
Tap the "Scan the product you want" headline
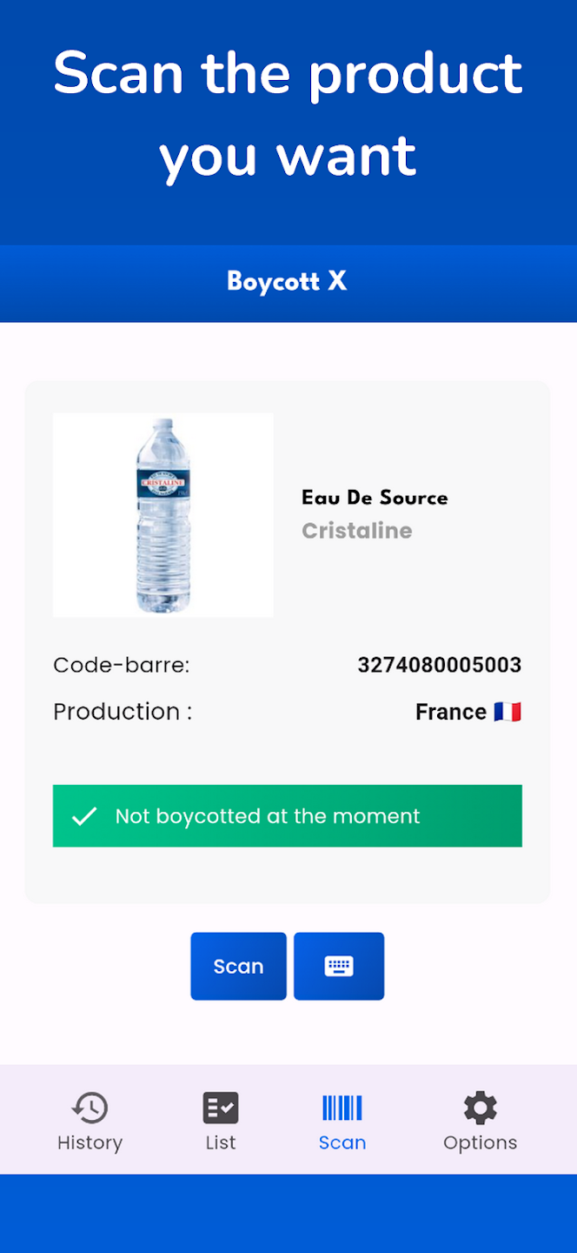click(288, 114)
